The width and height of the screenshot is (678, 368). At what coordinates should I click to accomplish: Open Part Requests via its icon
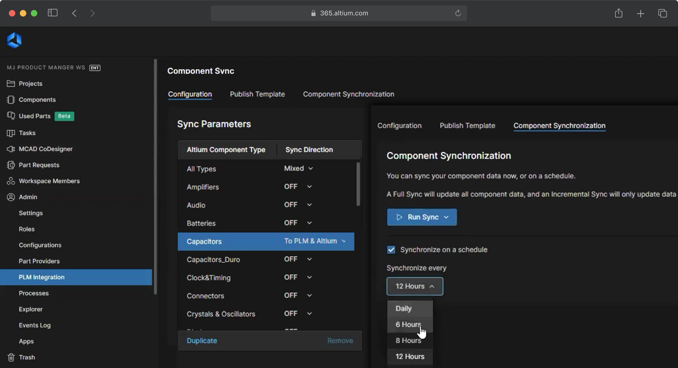click(11, 165)
